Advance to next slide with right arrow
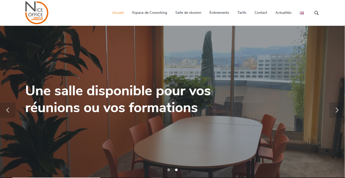The height and width of the screenshot is (178, 345). pos(337,110)
